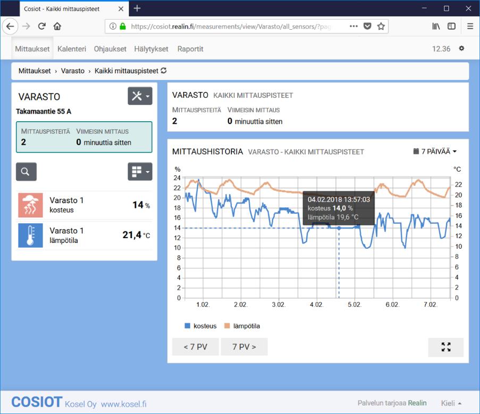Click the 21,4 °C temperature value
The image size is (480, 414).
tap(136, 235)
